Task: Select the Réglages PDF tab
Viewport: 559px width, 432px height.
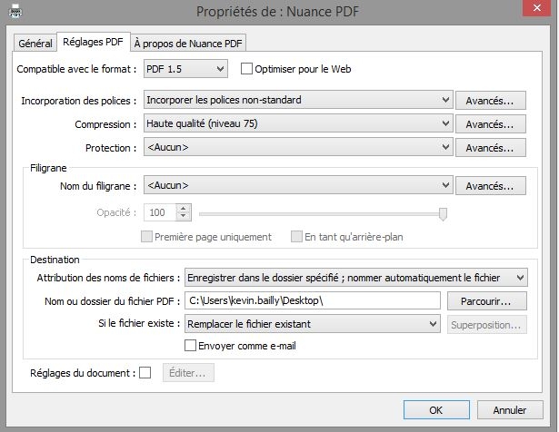Action: click(x=93, y=42)
